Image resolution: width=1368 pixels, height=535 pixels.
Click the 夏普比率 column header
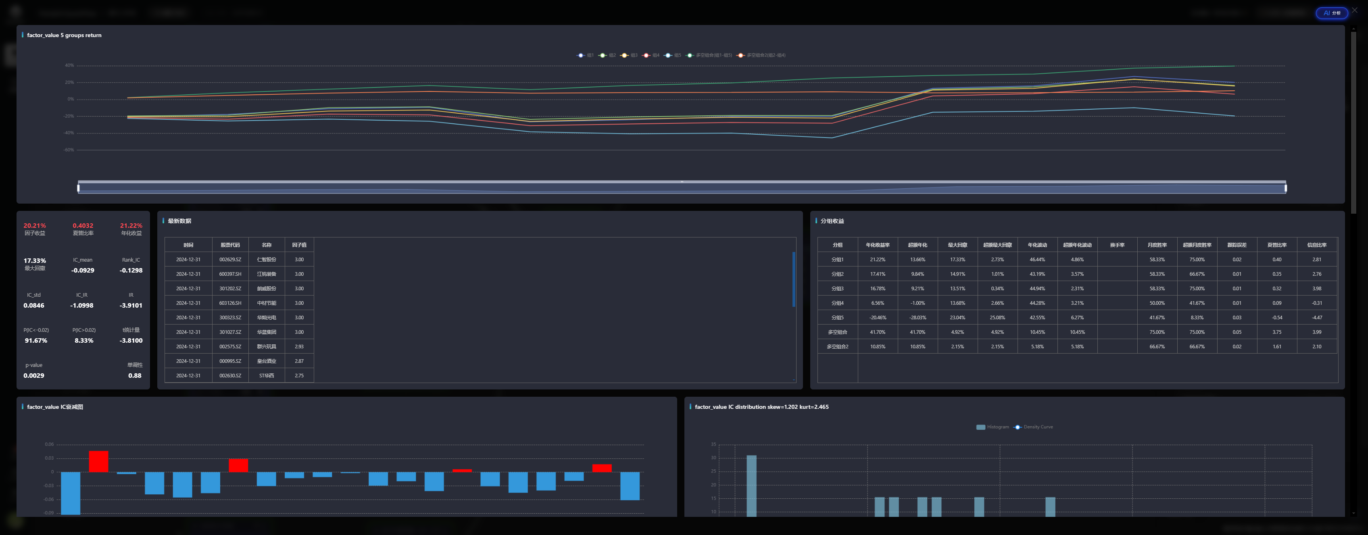point(1277,245)
